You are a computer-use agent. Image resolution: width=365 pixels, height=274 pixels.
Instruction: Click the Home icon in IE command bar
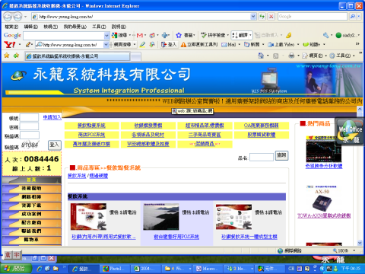(261, 56)
